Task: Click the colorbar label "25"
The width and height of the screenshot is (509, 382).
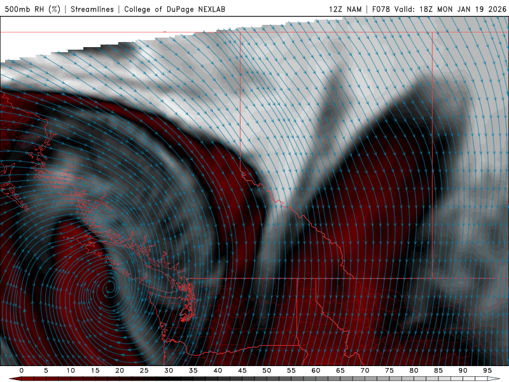Action: tap(144, 371)
